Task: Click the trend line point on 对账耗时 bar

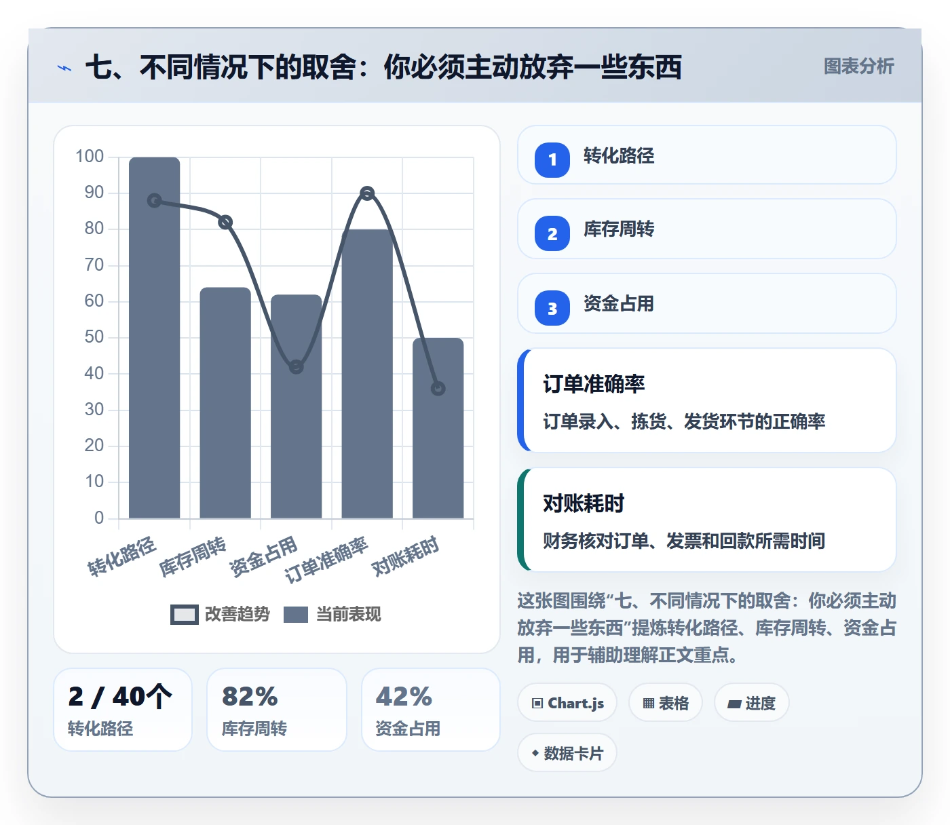Action: click(438, 389)
